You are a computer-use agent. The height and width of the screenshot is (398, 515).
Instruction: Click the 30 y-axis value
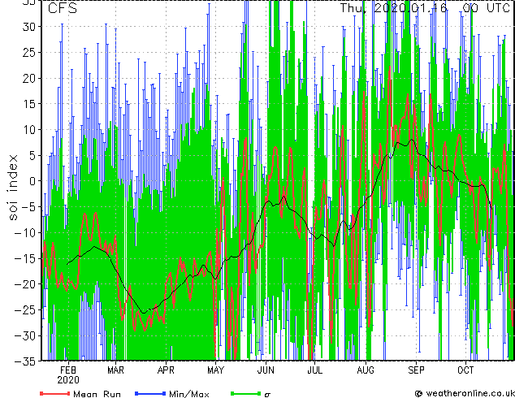(29, 27)
